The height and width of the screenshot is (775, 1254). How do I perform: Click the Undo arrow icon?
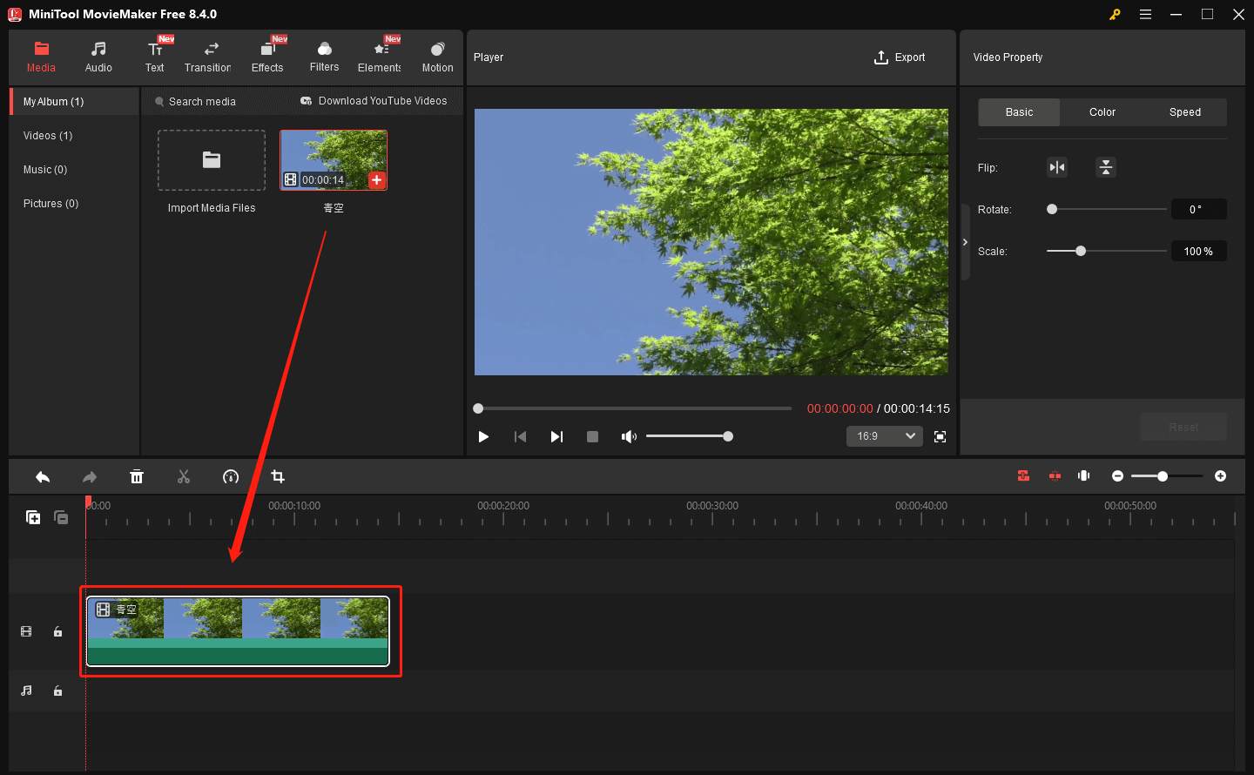pyautogui.click(x=43, y=476)
